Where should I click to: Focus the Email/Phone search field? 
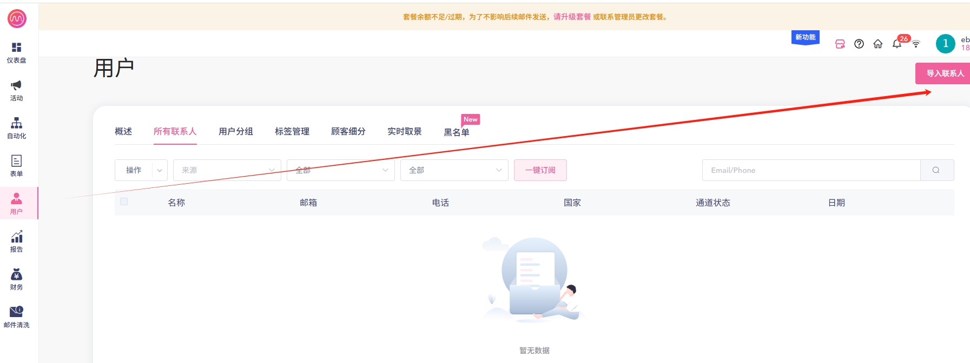(810, 170)
